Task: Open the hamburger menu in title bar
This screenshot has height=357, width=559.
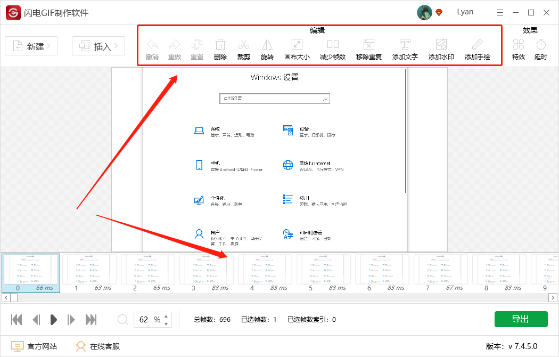Action: tap(500, 13)
